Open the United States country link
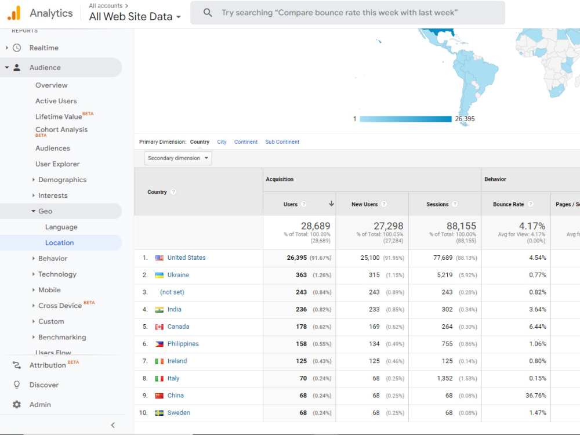This screenshot has height=435, width=580. pyautogui.click(x=186, y=258)
